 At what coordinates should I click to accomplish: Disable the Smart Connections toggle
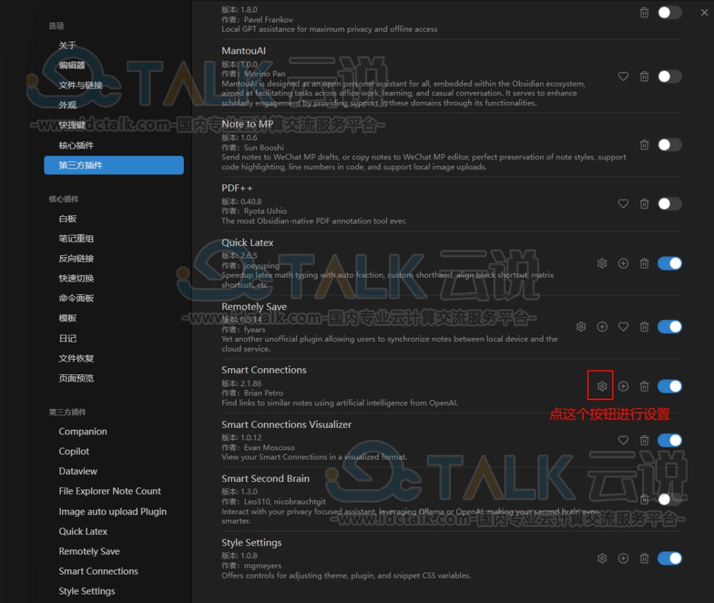[x=669, y=386]
